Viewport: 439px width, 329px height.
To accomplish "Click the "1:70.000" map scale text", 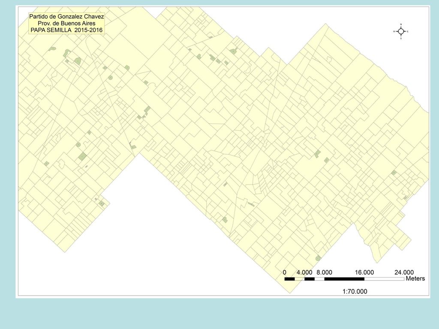I will pos(355,291).
